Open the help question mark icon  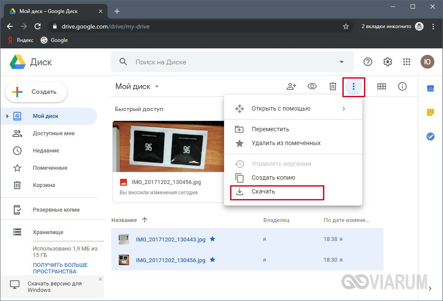[x=368, y=62]
